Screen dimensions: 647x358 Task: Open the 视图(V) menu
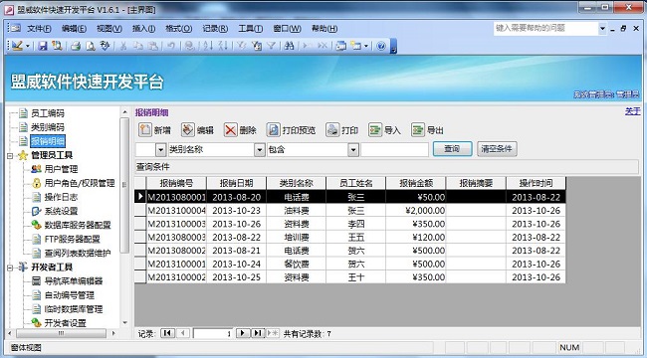pos(109,29)
